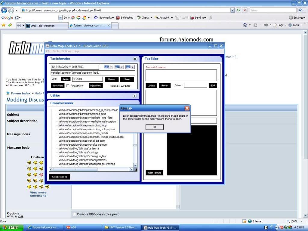The width and height of the screenshot is (308, 231).
Task: Insert the arrow emoticon
Action: [x=47, y=186]
